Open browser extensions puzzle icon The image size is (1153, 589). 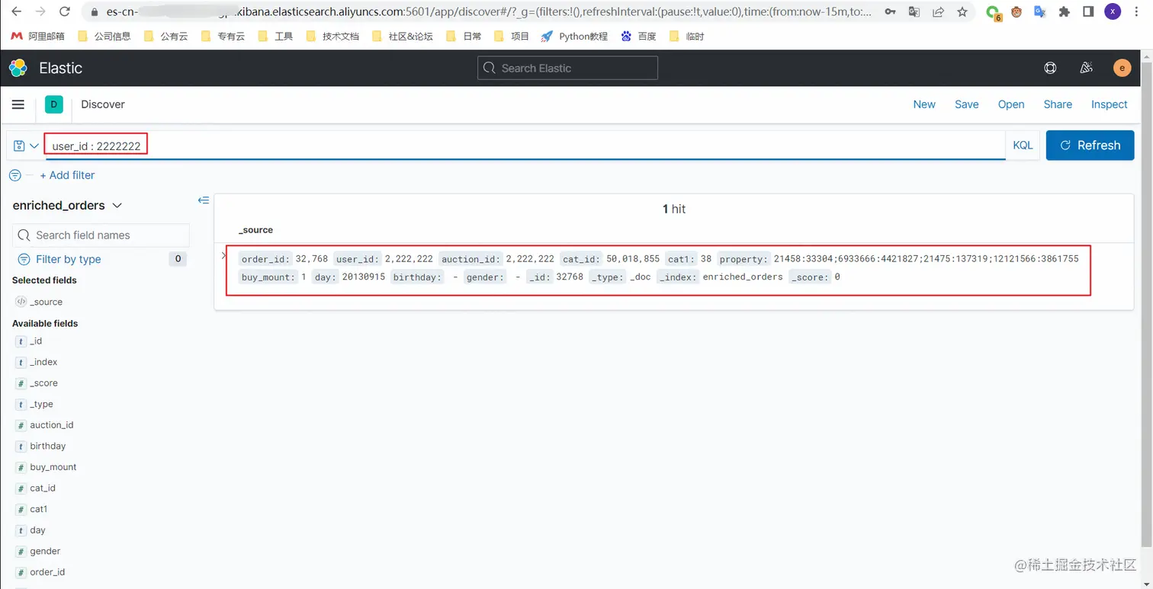pos(1065,11)
